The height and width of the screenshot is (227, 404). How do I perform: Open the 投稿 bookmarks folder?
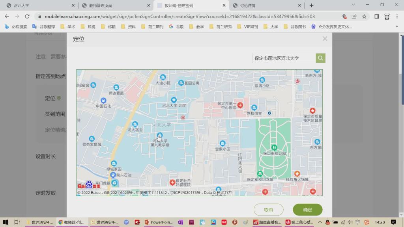pyautogui.click(x=88, y=26)
